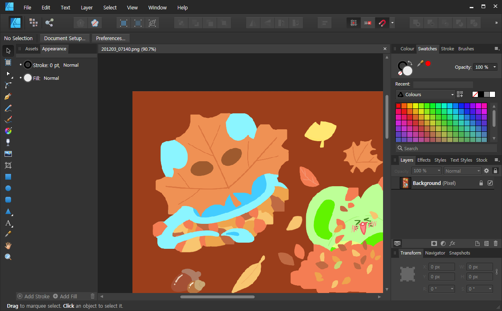Click the Preferences button
Viewport: 502px width, 311px height.
tap(111, 38)
